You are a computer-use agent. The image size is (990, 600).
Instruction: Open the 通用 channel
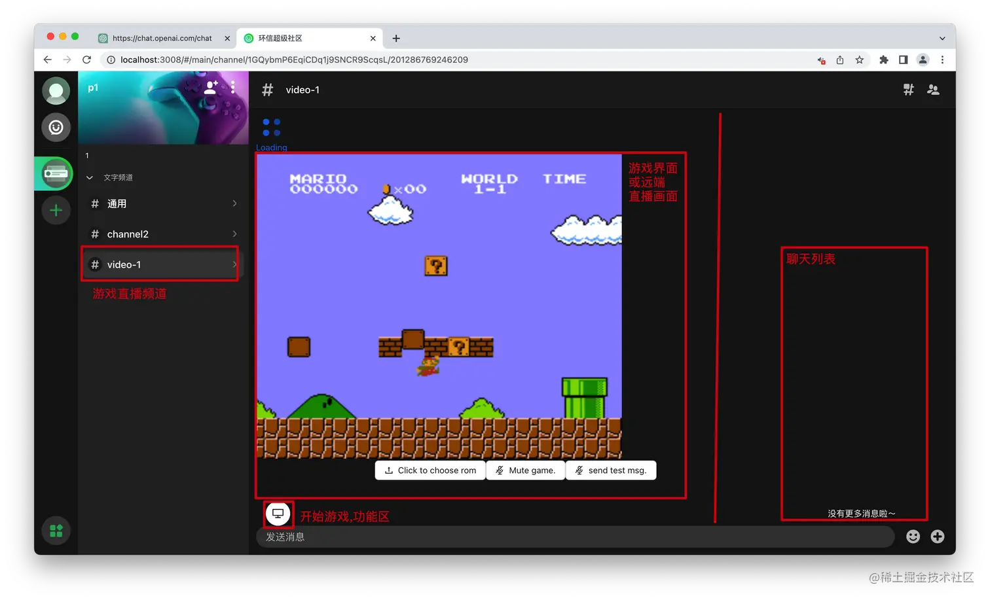click(162, 203)
